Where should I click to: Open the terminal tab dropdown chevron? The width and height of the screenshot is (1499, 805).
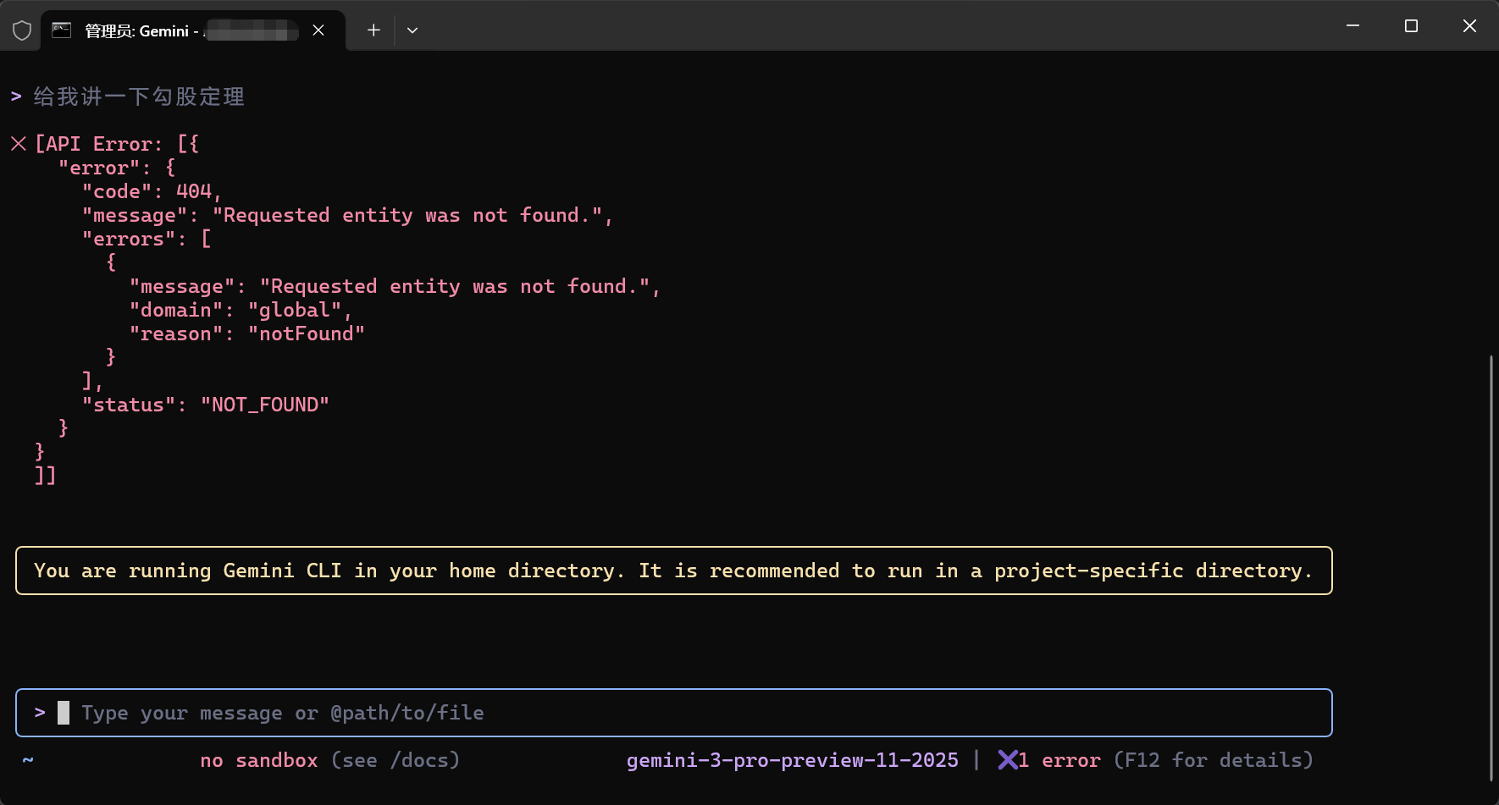point(412,30)
